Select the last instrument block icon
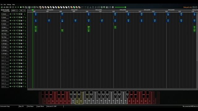Viewport: 198px width, 111px height. tap(79, 7)
